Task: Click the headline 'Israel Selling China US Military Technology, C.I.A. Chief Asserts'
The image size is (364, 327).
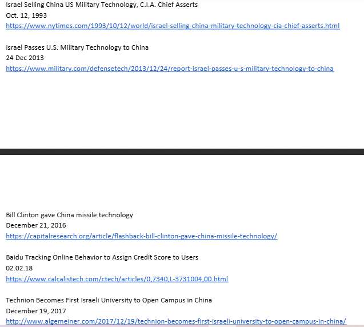Action: (102, 5)
